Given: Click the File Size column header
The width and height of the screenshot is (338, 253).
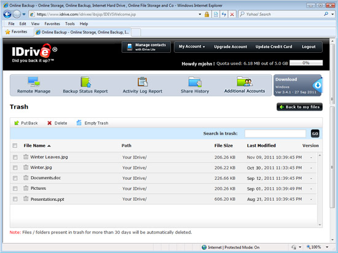Looking at the screenshot, I should (x=224, y=146).
